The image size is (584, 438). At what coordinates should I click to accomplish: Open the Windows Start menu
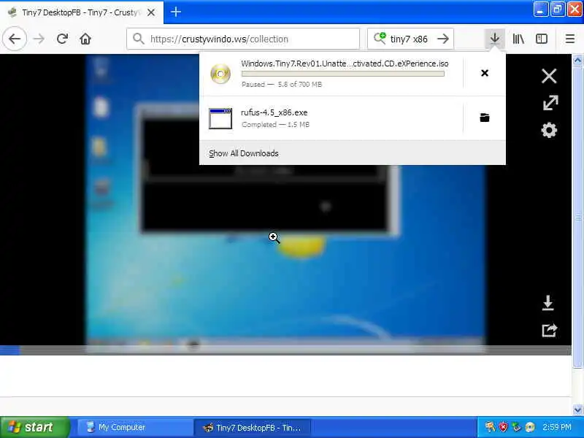pos(34,427)
